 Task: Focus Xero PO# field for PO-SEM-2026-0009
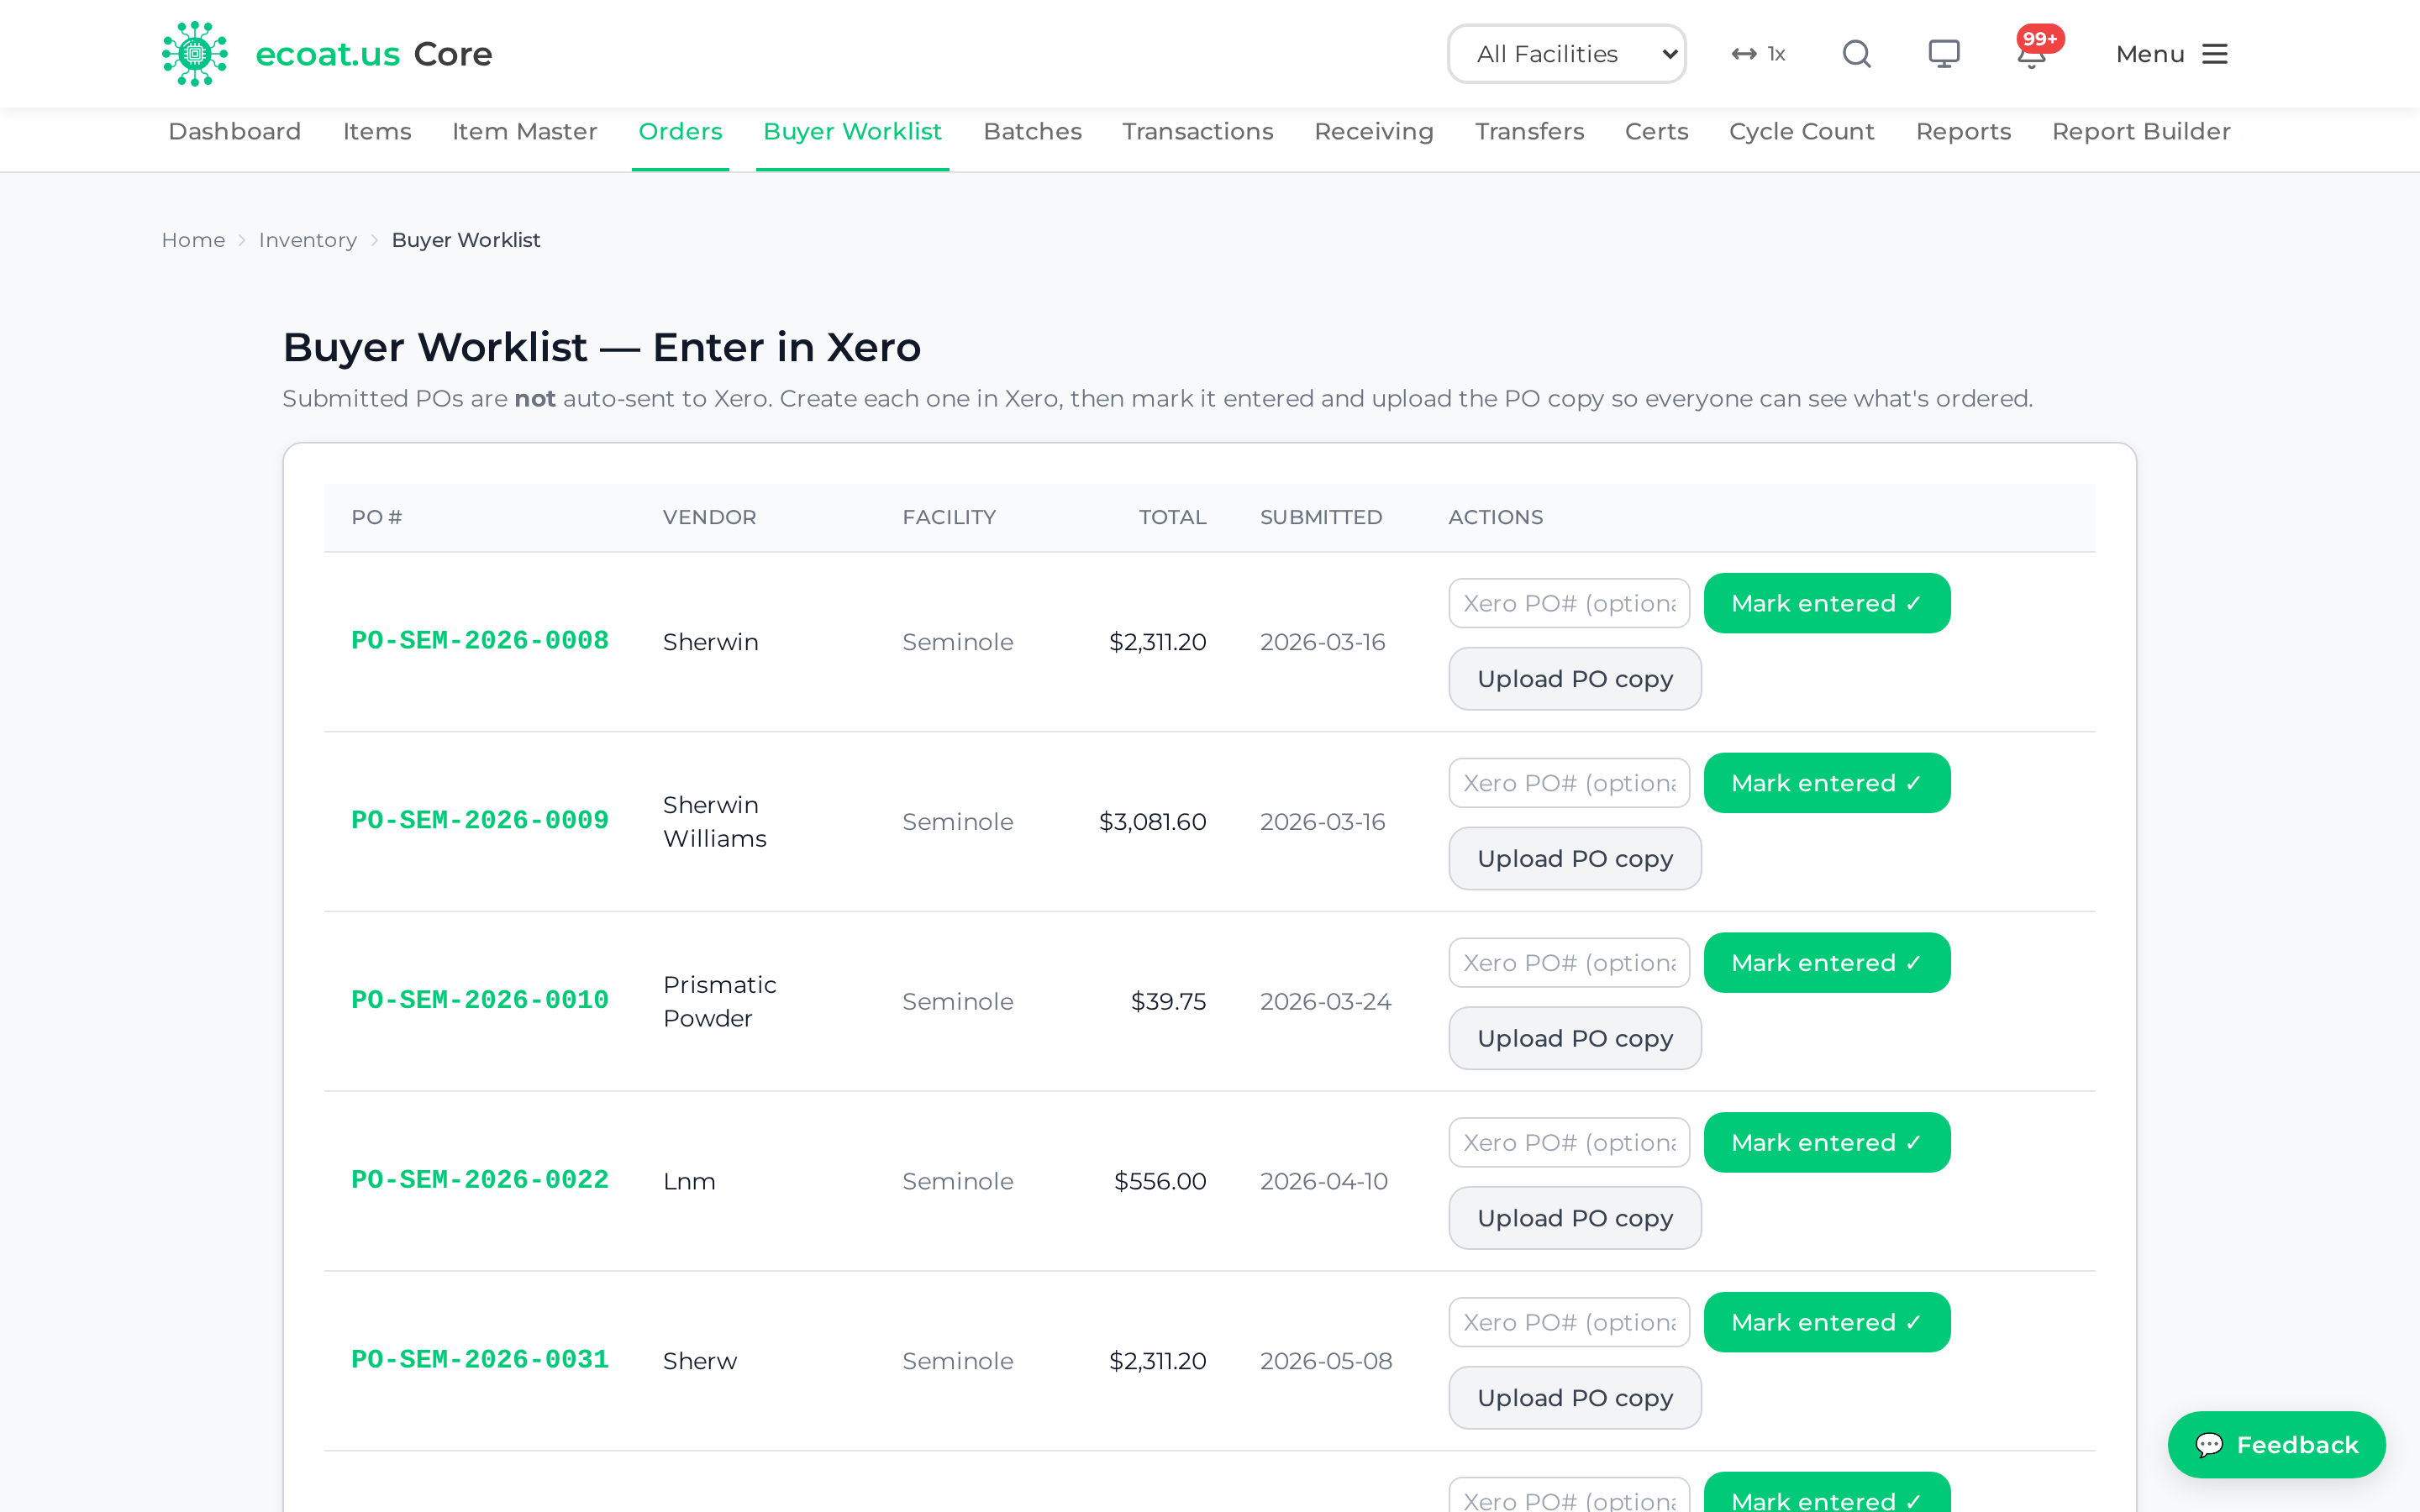(x=1569, y=783)
